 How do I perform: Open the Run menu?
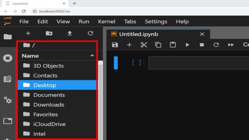click(84, 21)
